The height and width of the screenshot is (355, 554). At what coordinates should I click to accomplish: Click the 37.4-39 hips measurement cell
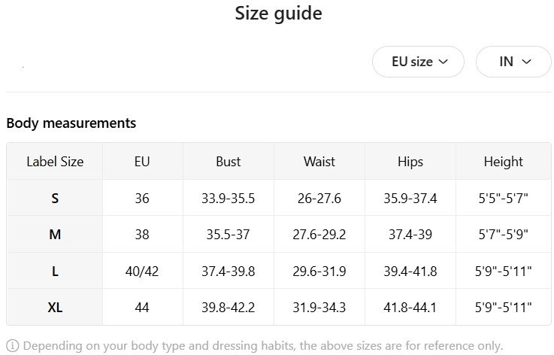[x=410, y=235]
